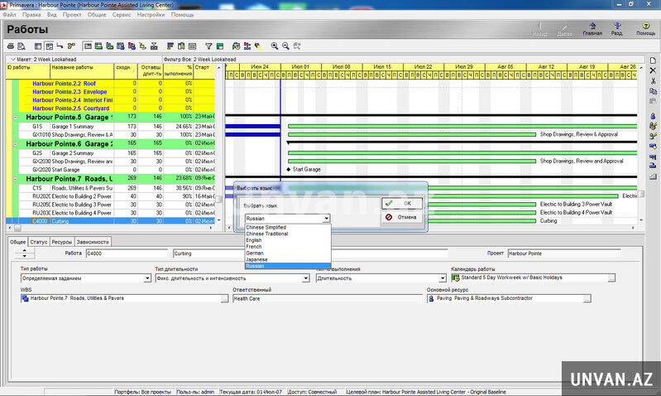Click the Filter funnel icon
The image size is (661, 396).
tap(208, 46)
